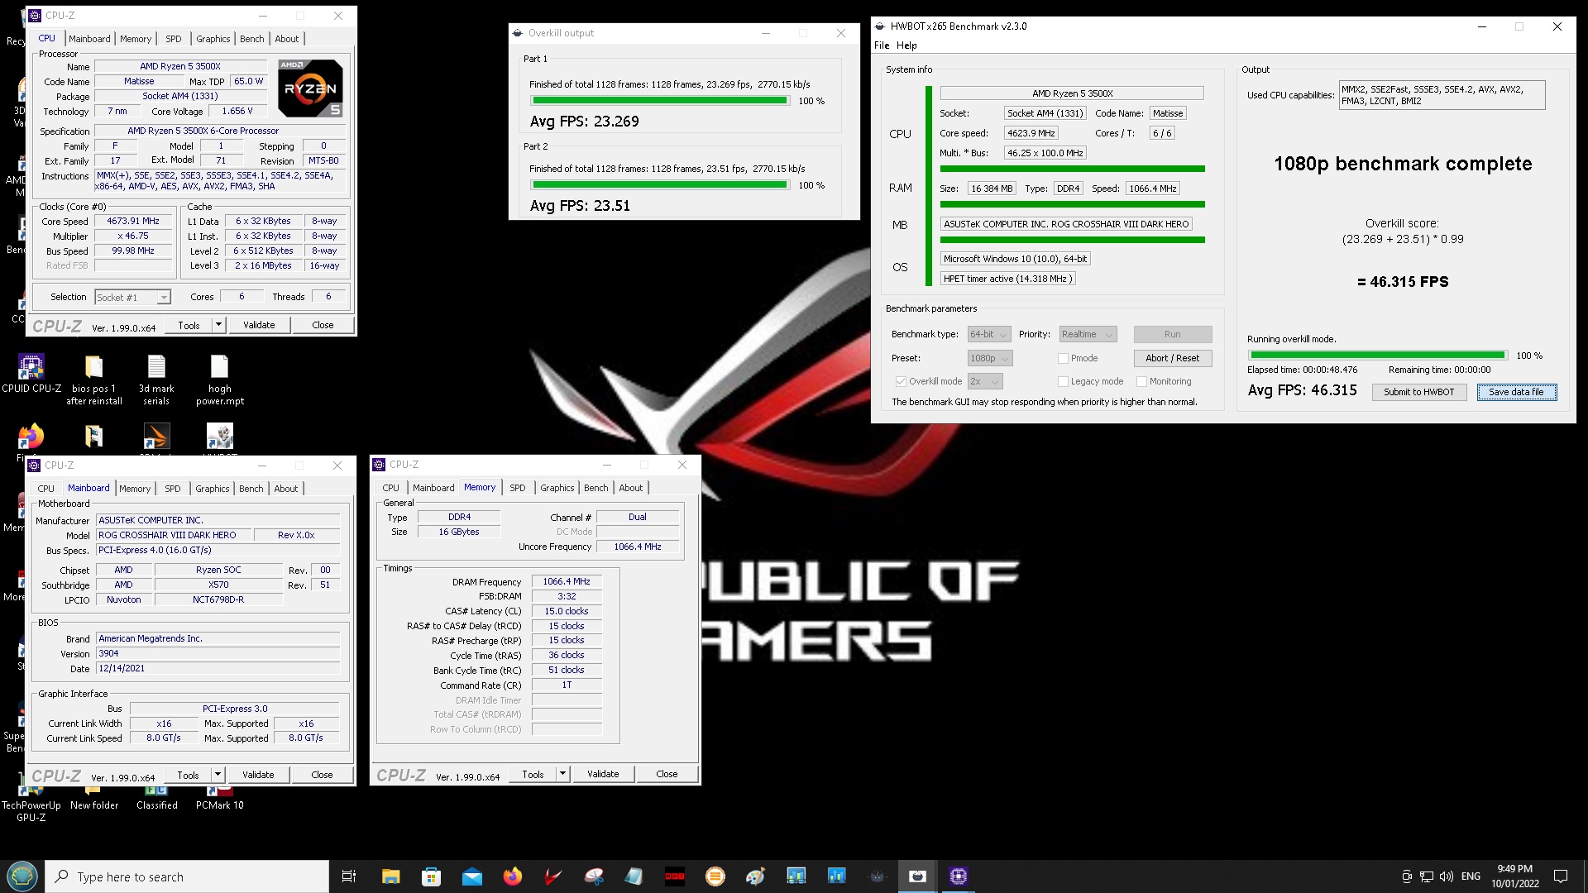
Task: Switch to SPD tab in Memory CPU-Z window
Action: click(518, 488)
